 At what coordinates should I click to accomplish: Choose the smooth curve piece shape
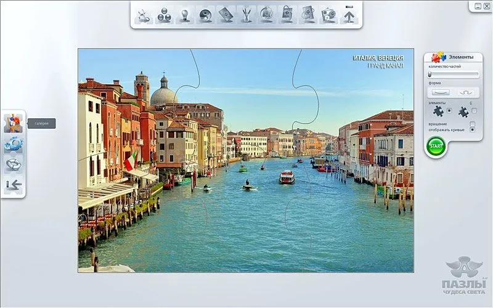(x=440, y=92)
